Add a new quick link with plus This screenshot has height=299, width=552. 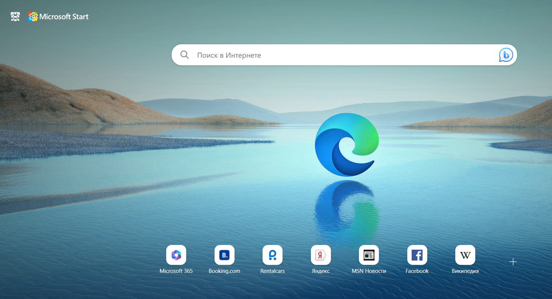[x=513, y=262]
